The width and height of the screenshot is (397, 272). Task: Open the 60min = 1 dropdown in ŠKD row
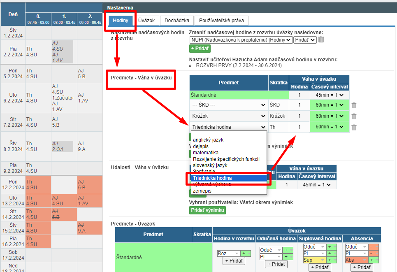tap(330, 105)
